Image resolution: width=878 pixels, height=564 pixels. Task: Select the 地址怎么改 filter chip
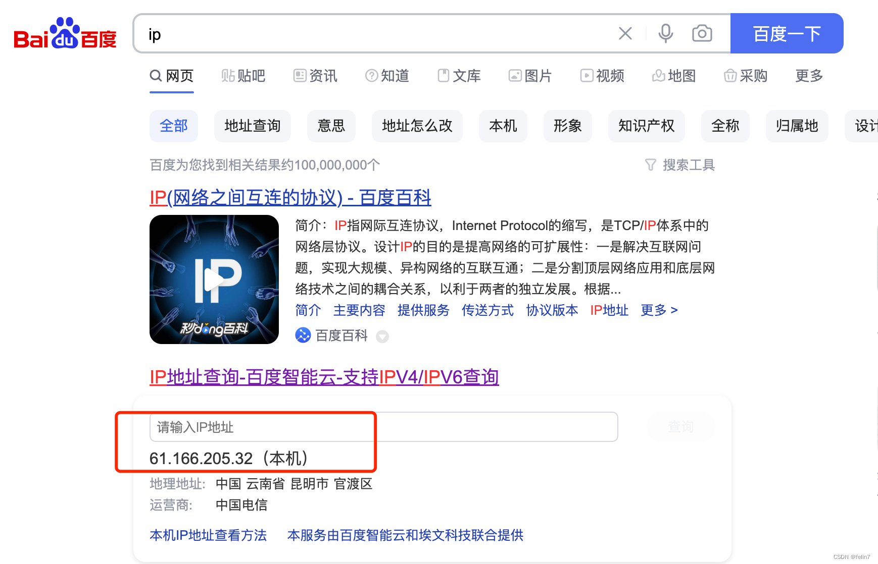tap(417, 126)
